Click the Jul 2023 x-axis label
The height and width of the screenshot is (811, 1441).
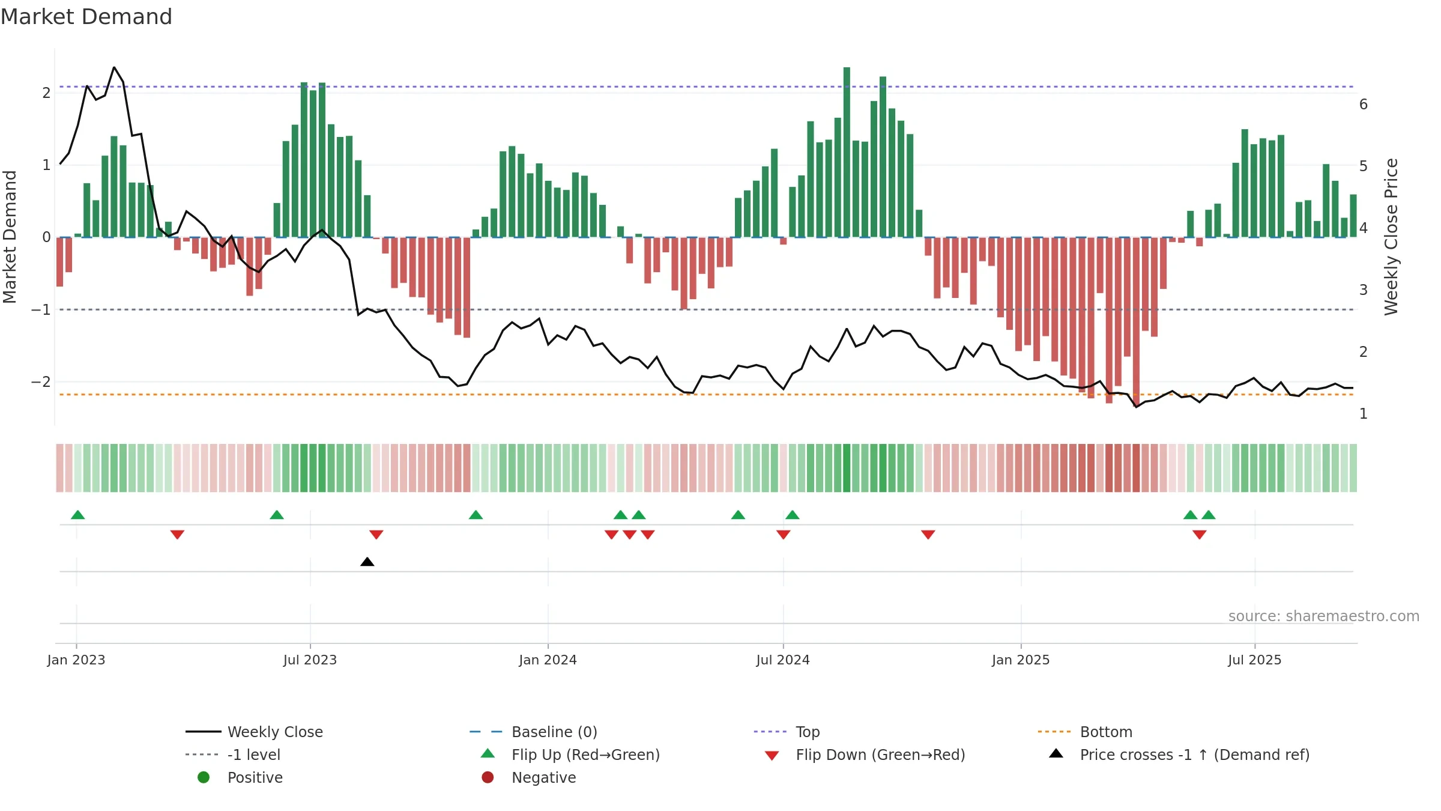(310, 660)
